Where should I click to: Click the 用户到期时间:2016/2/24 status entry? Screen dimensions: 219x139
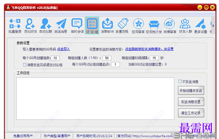(94, 136)
